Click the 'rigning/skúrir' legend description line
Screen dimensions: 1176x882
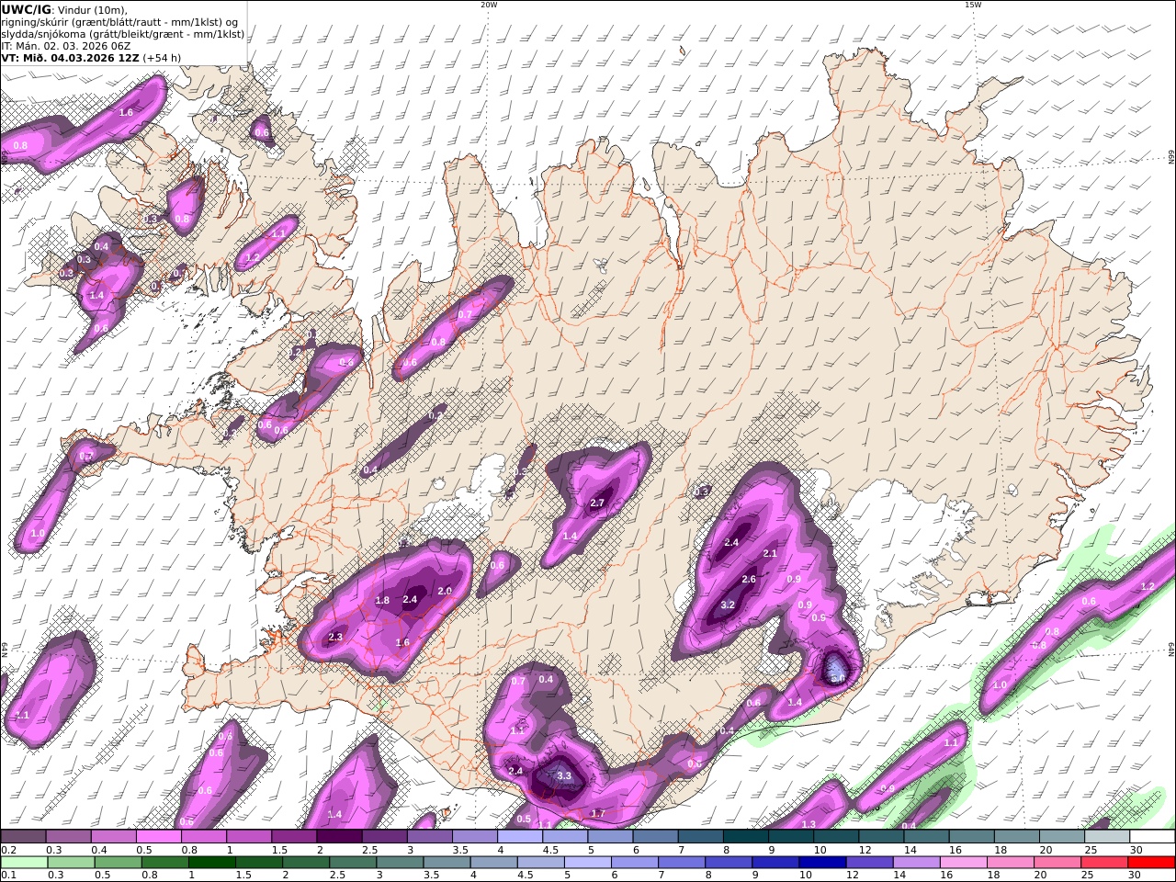[118, 22]
